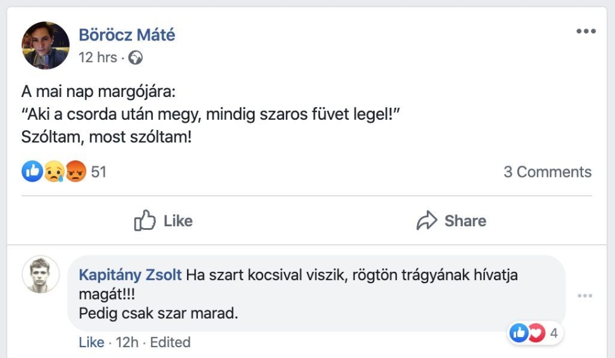Open the post options three-dot menu
The width and height of the screenshot is (615, 358).
click(586, 32)
